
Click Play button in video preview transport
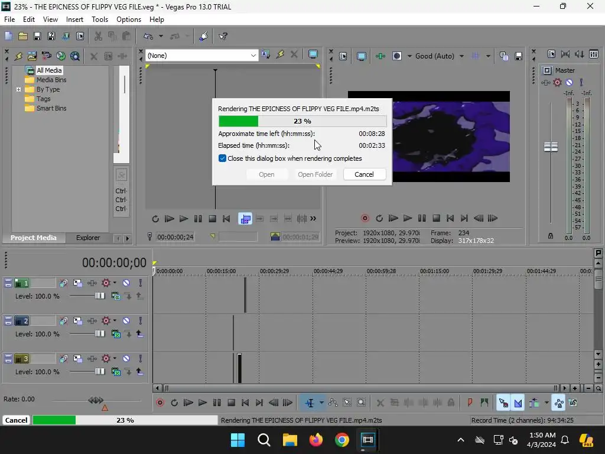tap(408, 218)
